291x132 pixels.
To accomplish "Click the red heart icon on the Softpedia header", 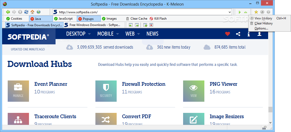I will coord(227,34).
